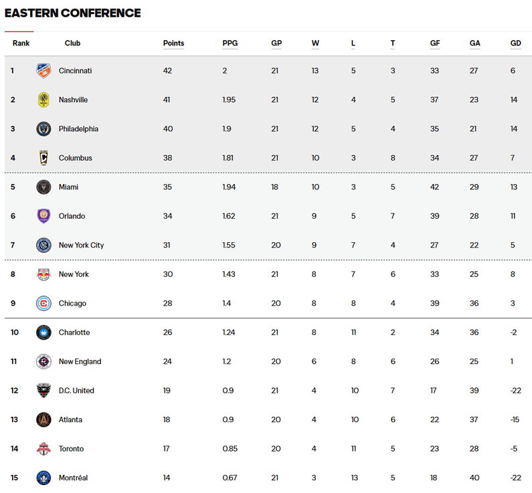Open the Inter Miami crest icon
This screenshot has height=493, width=532.
pyautogui.click(x=43, y=187)
